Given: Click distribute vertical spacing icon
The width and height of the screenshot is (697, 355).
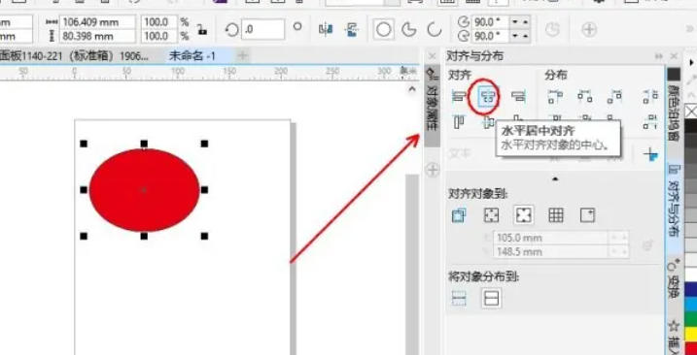Looking at the screenshot, I should click(x=650, y=121).
